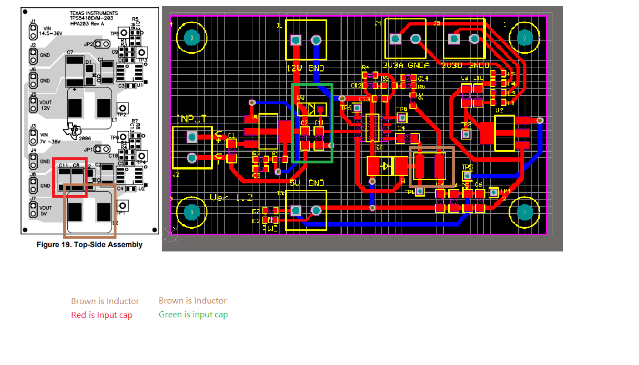Click the TP3 test point on TI board
The width and height of the screenshot is (639, 365).
141,52
